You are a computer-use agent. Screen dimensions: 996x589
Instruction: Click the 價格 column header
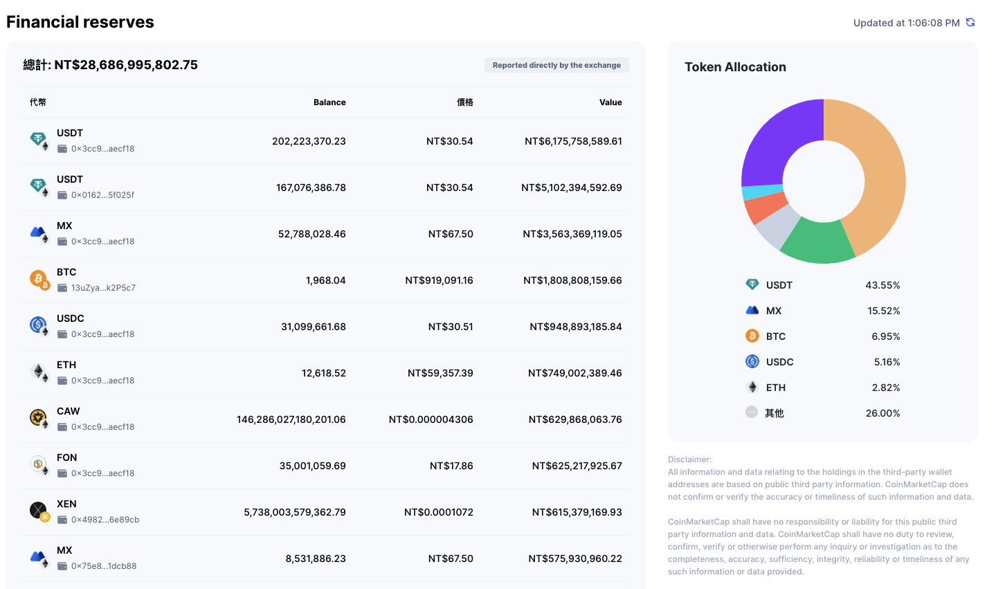[x=465, y=102]
